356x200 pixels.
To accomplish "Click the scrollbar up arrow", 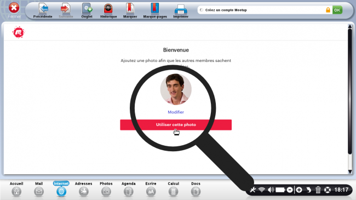I will (350, 27).
